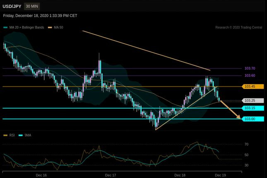Click the RSI 50 scale value
The width and height of the screenshot is (267, 178).
point(246,155)
